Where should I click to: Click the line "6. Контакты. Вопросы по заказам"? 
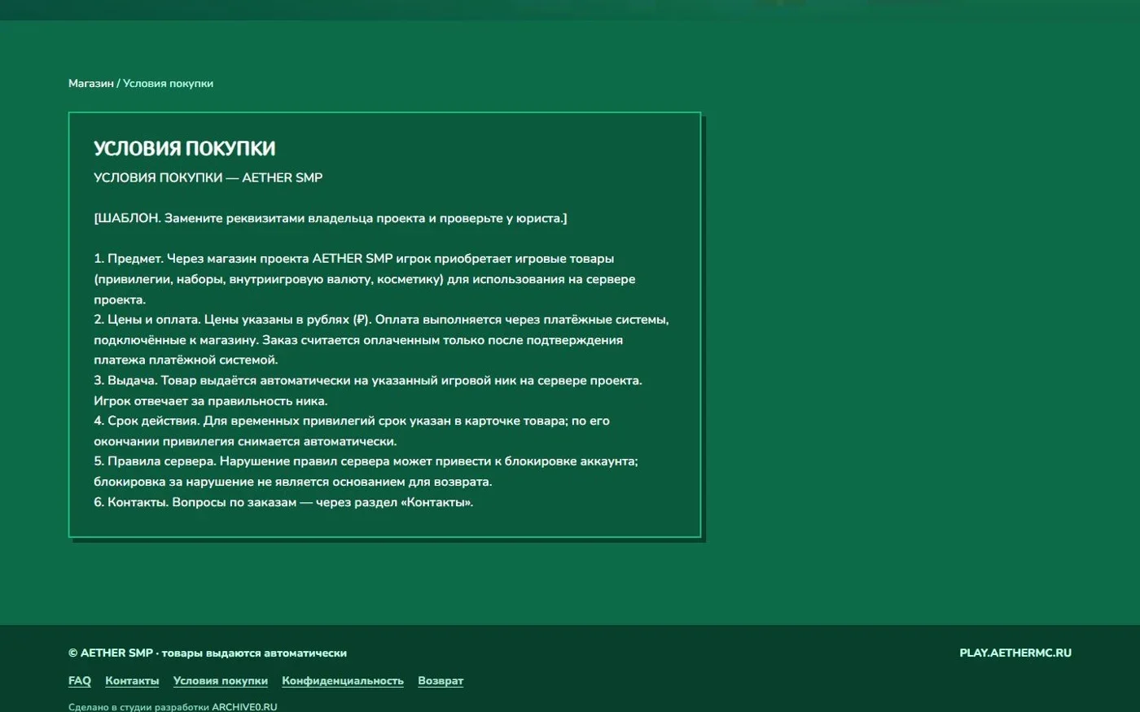tap(283, 502)
